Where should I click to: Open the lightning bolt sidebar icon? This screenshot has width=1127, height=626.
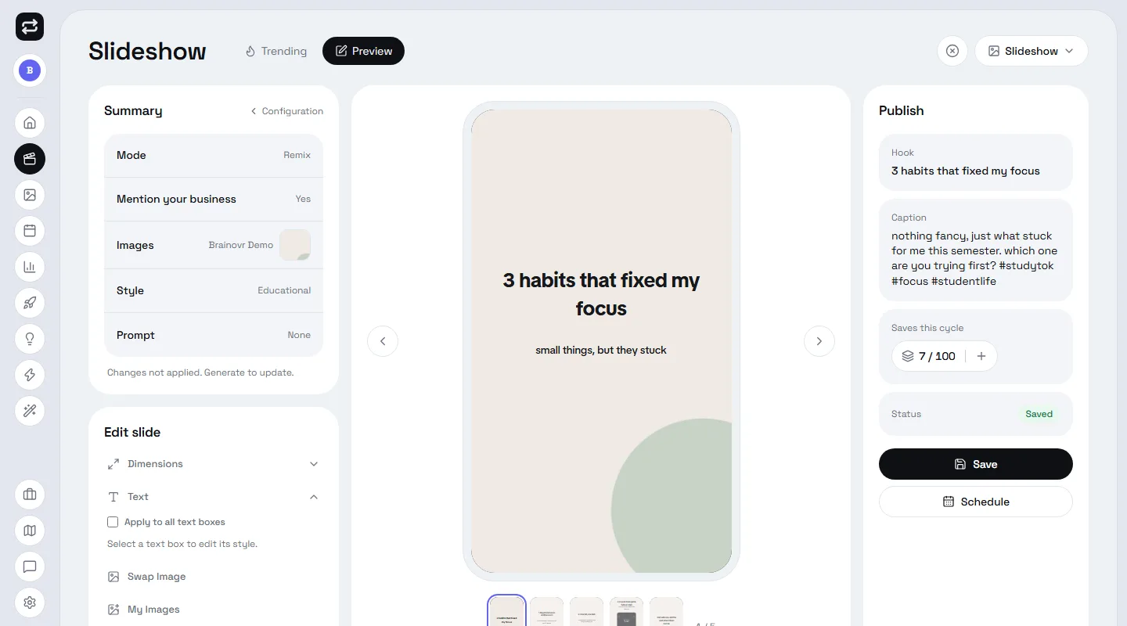point(30,375)
